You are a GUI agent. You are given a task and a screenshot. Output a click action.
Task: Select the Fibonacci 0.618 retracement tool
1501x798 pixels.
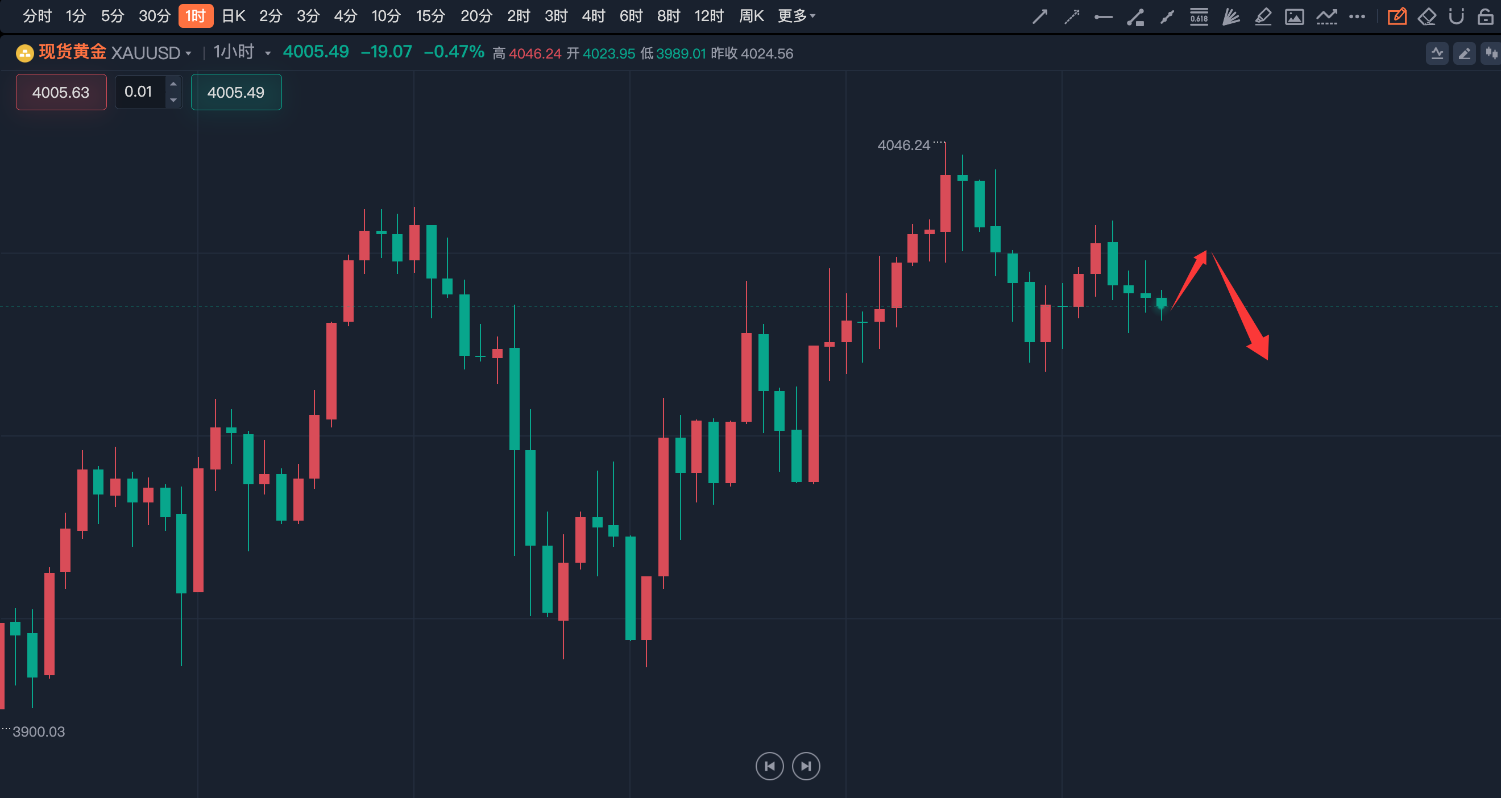[1199, 16]
